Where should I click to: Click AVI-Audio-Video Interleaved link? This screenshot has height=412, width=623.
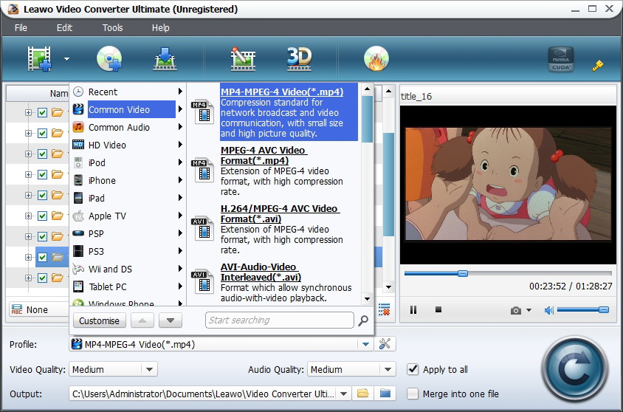261,272
